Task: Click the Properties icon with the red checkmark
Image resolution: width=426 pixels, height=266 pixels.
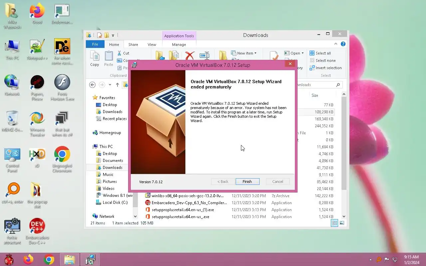Action: tap(274, 56)
